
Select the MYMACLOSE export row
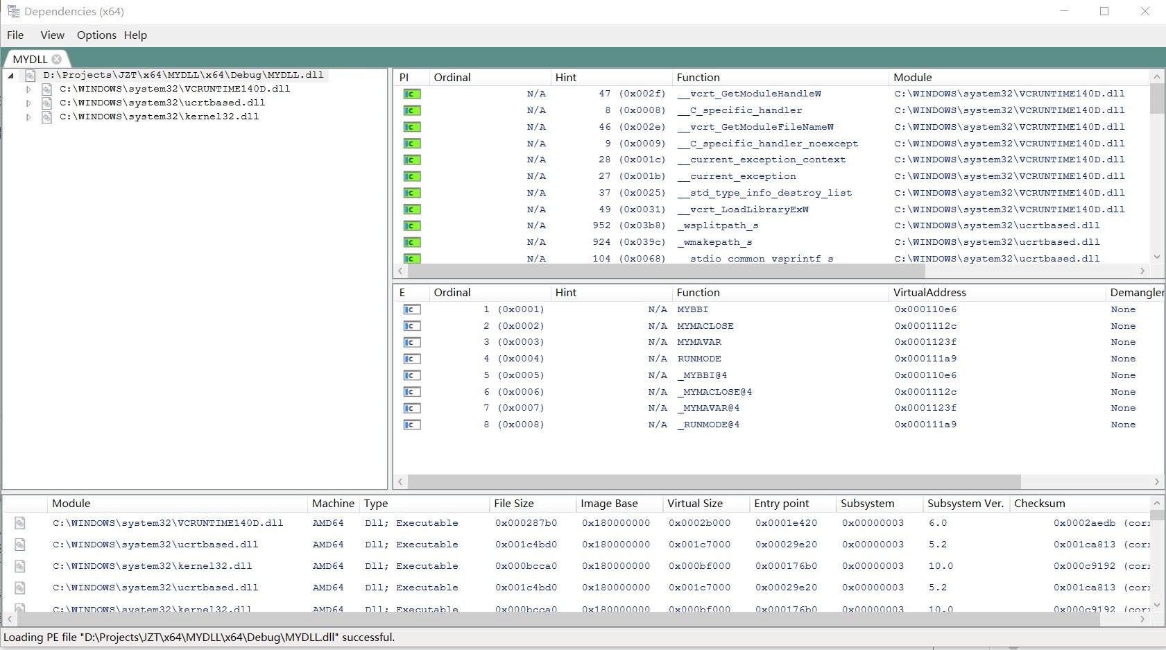[x=778, y=326]
